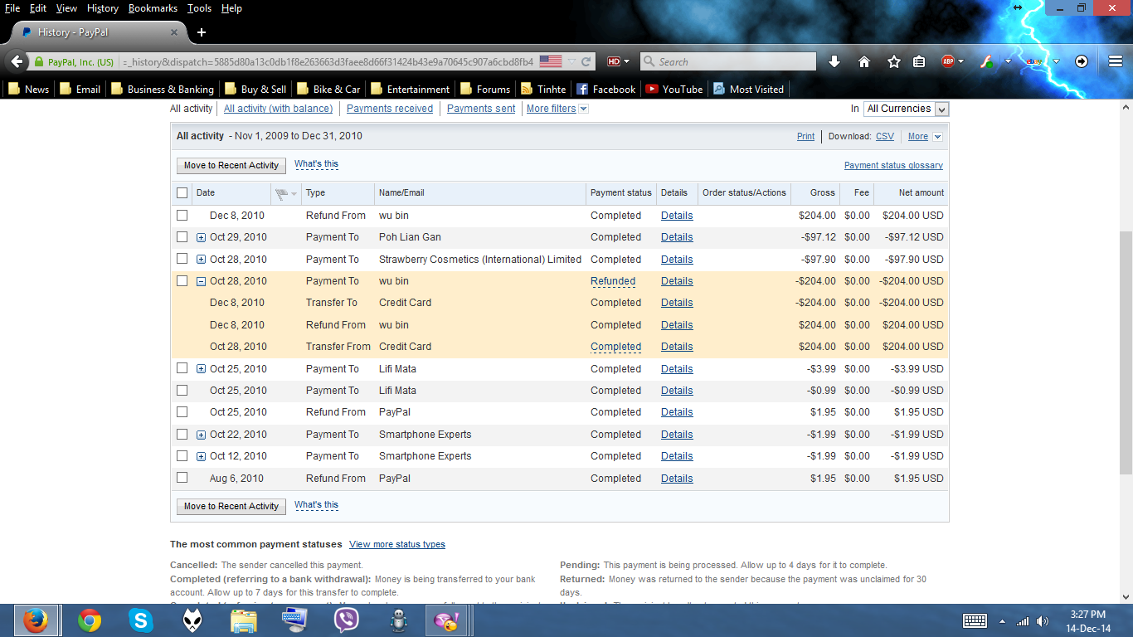The width and height of the screenshot is (1133, 637).
Task: Open Skype from the taskbar
Action: click(141, 620)
